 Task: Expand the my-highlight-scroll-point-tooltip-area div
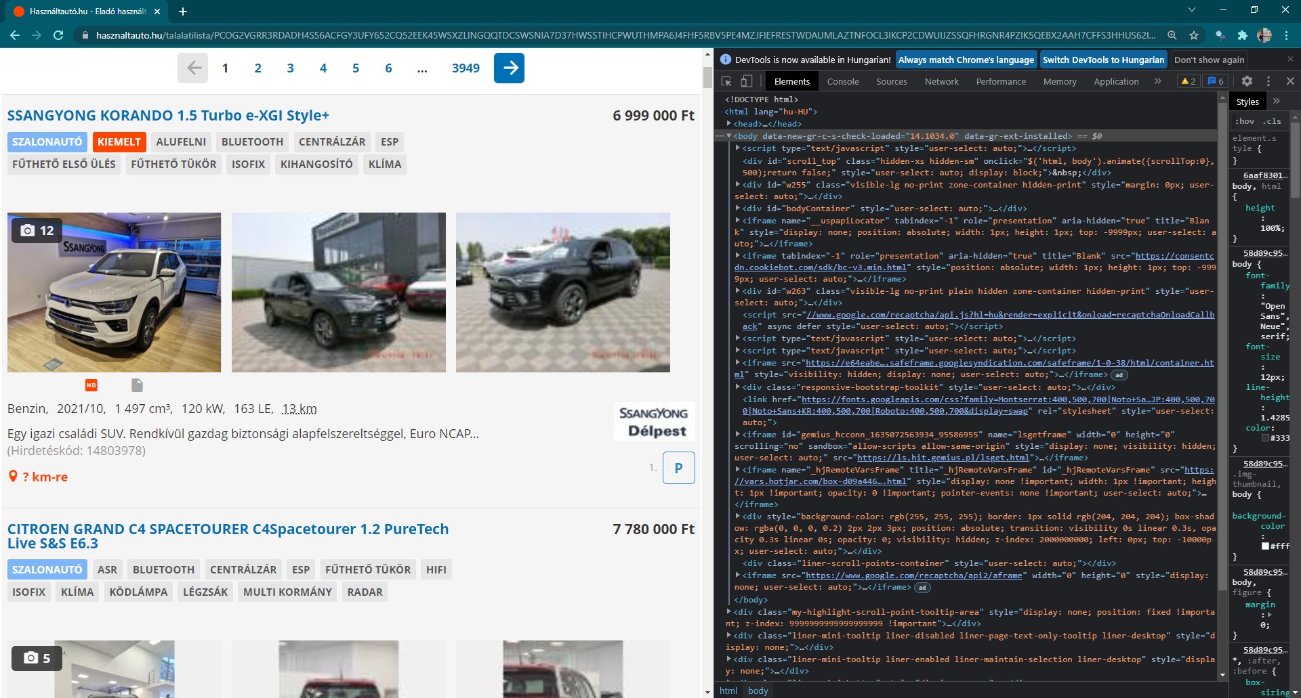pyautogui.click(x=729, y=612)
